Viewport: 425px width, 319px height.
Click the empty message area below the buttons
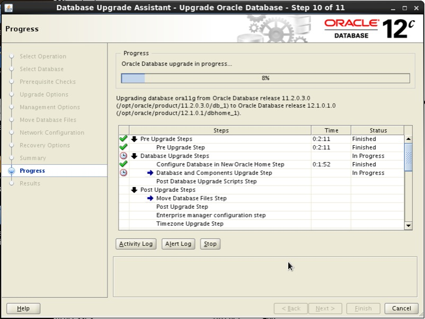(x=265, y=277)
